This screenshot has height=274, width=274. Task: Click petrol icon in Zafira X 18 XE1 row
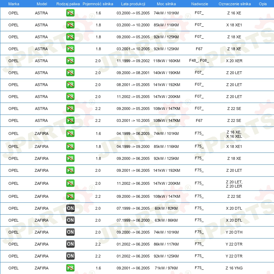pos(70,146)
